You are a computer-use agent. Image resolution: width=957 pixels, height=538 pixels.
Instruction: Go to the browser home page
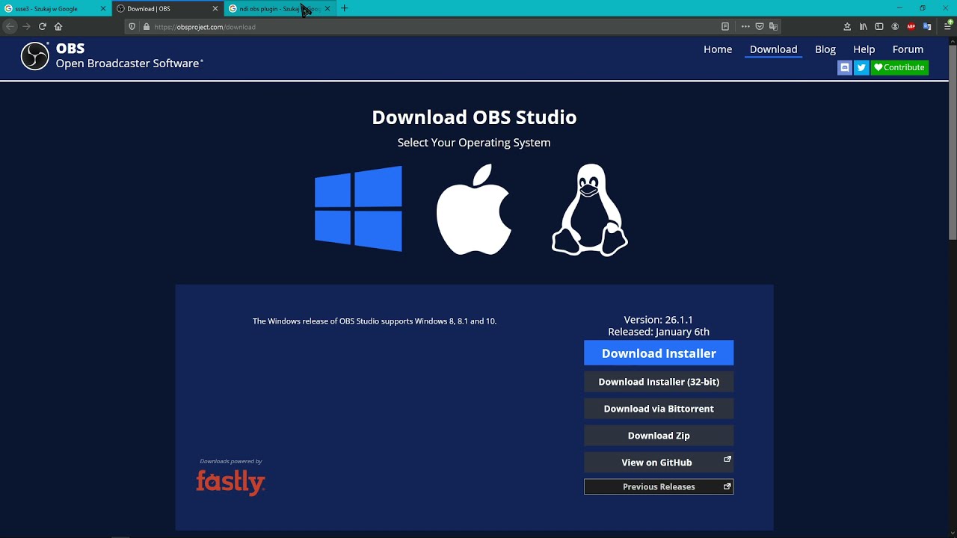point(58,26)
